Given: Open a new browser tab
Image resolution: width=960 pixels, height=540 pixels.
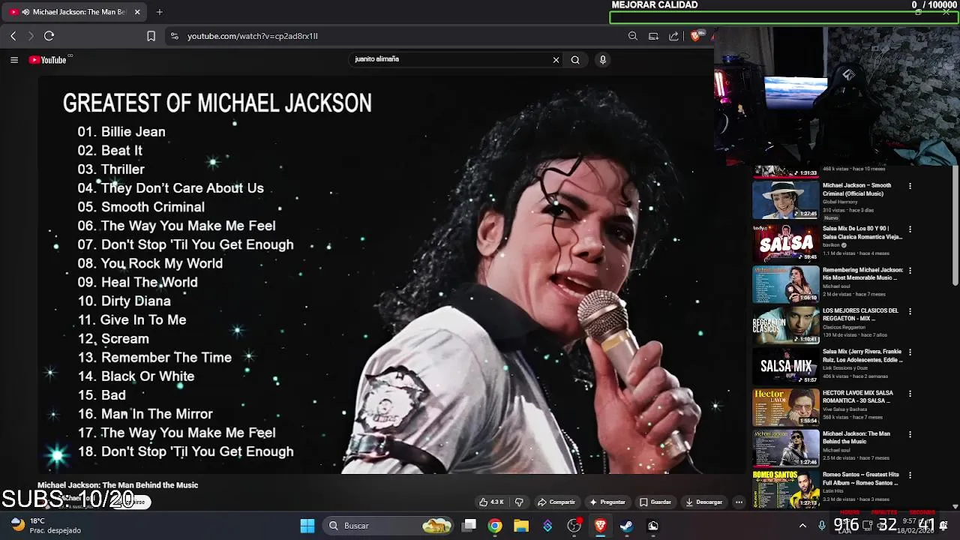Looking at the screenshot, I should pos(160,12).
